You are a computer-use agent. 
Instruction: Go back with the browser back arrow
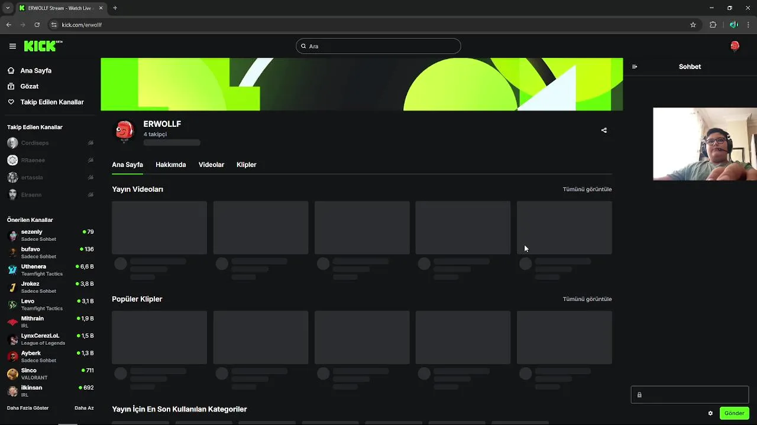[x=8, y=25]
